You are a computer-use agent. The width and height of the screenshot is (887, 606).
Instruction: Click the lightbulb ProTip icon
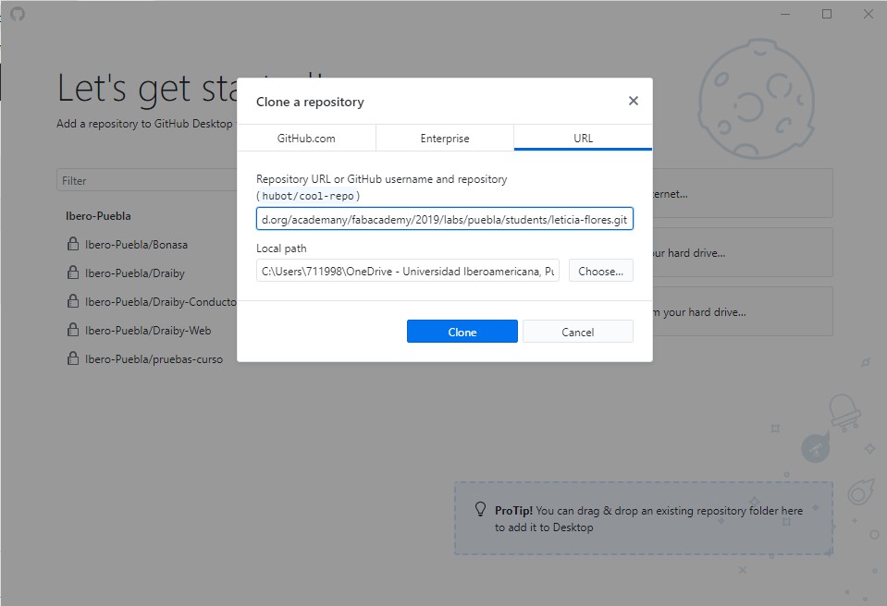tap(480, 509)
